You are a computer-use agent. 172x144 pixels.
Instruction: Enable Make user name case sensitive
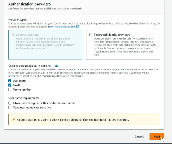coord(10,108)
